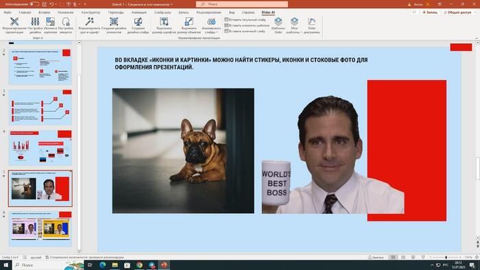Open the Анимация tab
The image size is (480, 270).
tap(139, 12)
